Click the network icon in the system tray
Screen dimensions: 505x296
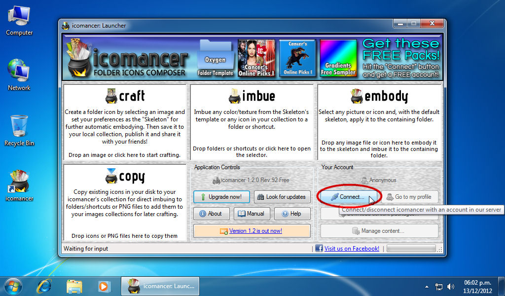[x=438, y=286]
